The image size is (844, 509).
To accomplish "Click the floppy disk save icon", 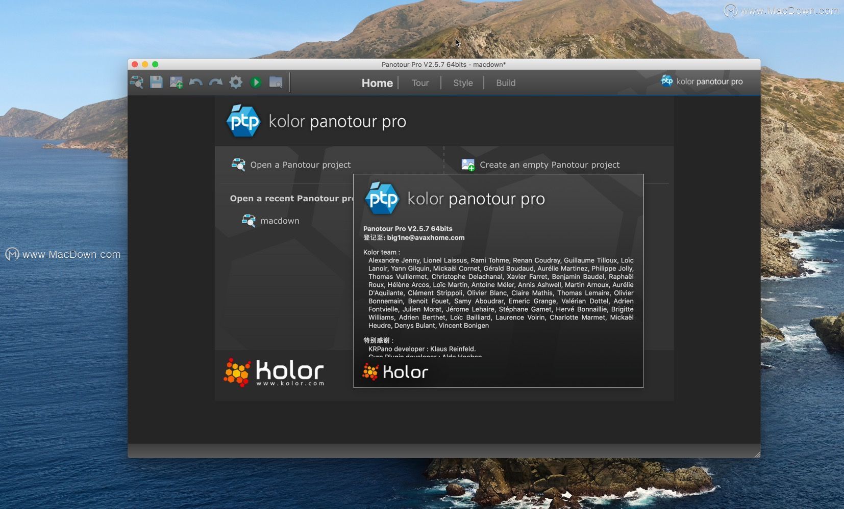I will (156, 82).
